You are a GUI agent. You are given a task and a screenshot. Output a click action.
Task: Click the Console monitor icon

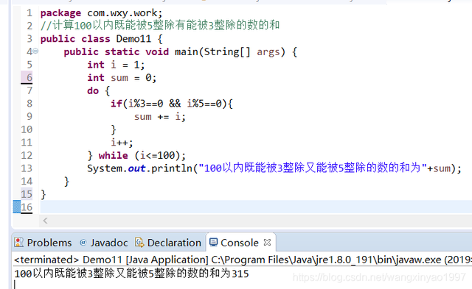coord(213,242)
